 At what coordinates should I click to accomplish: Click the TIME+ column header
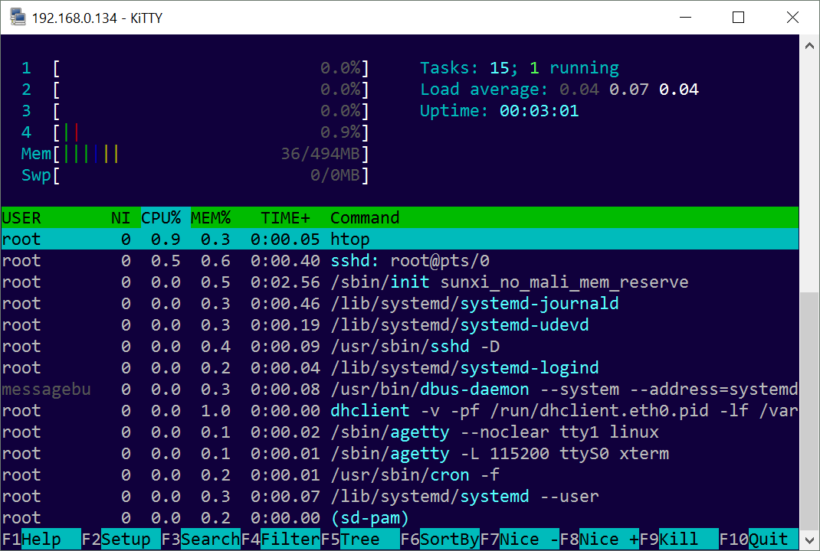pos(286,218)
